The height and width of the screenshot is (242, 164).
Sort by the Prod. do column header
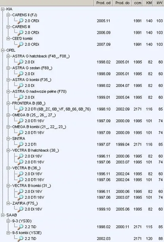click(122, 3)
